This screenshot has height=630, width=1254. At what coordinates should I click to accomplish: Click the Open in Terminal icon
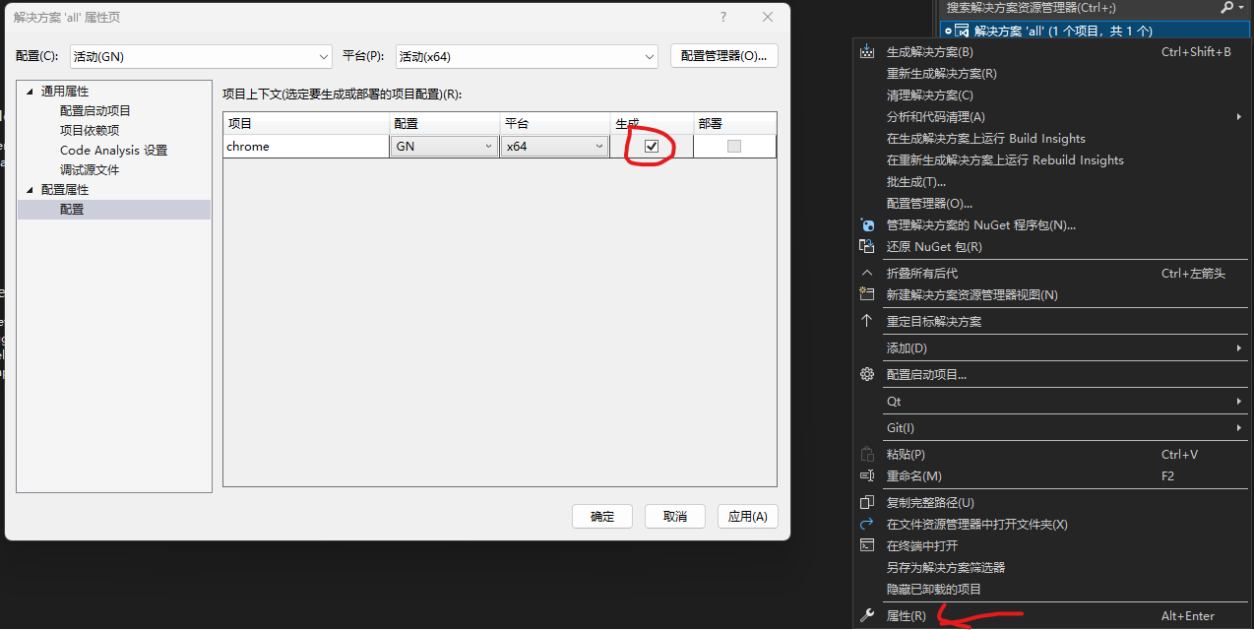coord(867,545)
